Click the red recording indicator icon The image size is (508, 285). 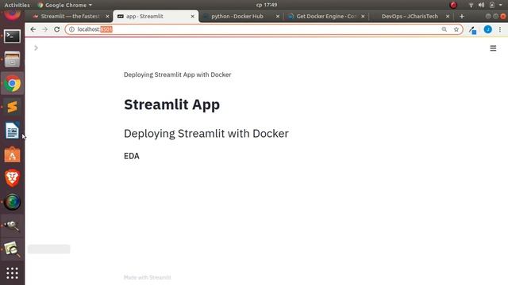click(453, 5)
